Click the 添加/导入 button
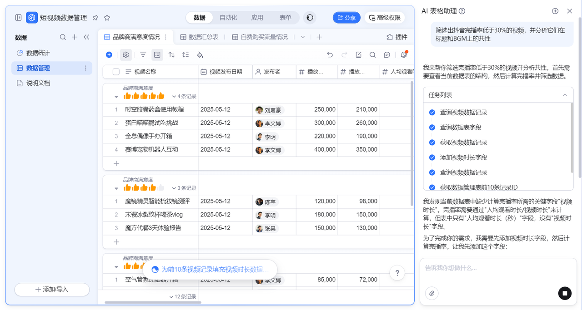Viewport: 582px width, 310px height. tap(52, 290)
